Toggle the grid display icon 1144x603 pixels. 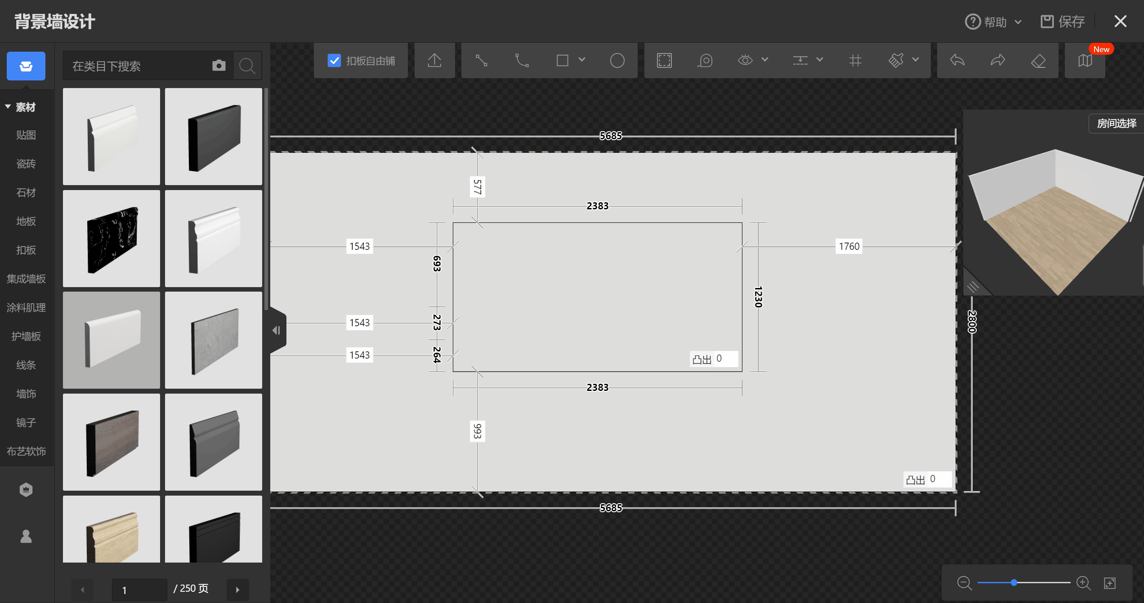(x=855, y=60)
